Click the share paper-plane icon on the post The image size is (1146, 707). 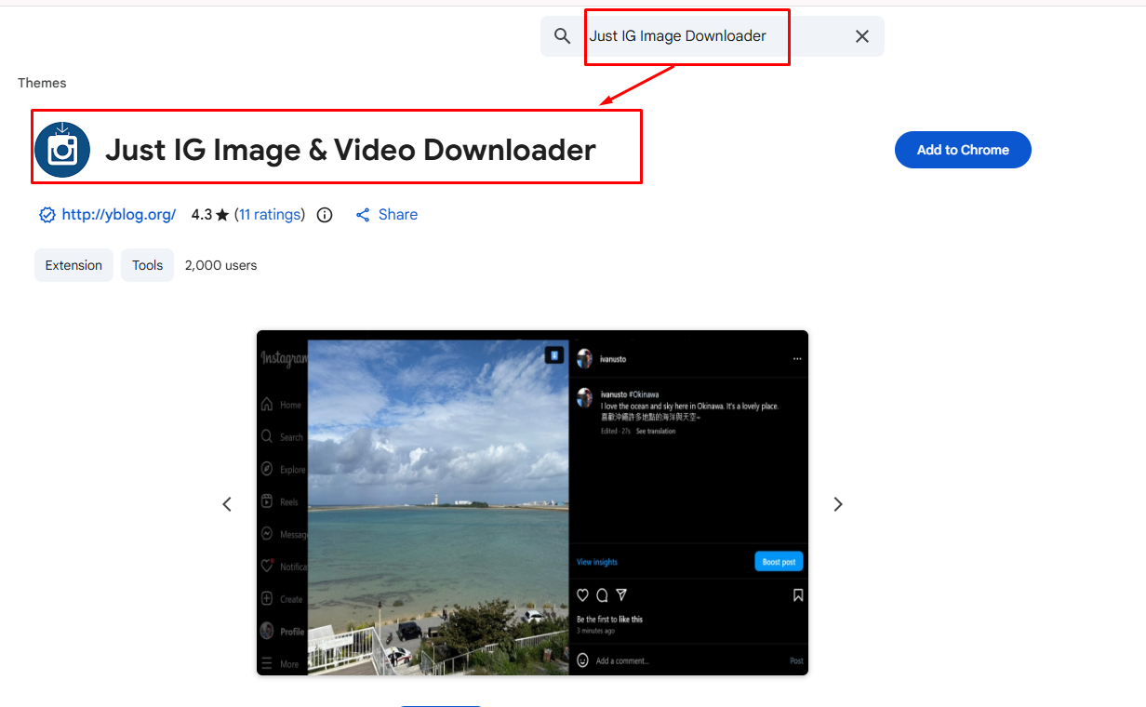[x=621, y=595]
